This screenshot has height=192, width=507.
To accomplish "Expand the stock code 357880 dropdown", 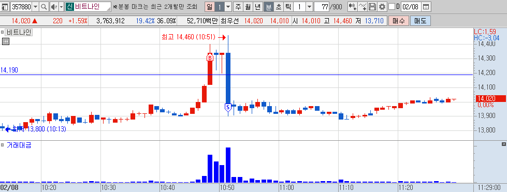I will tap(35, 6).
